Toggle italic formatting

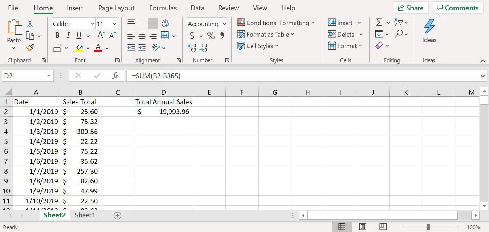pyautogui.click(x=68, y=35)
